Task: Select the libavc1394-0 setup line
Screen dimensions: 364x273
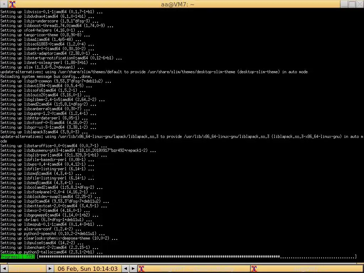Action: [x=46, y=86]
